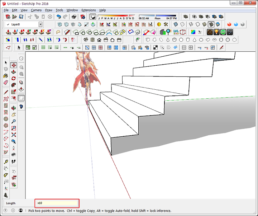The height and width of the screenshot is (216, 258).
Task: Select the Pan hand tool
Action: [14, 115]
